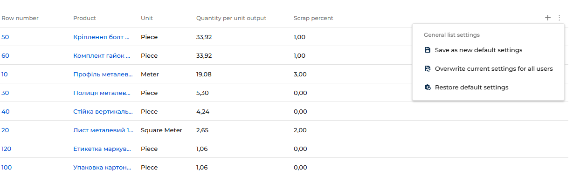Open Лист металевий product link
573x190 pixels.
coord(101,130)
